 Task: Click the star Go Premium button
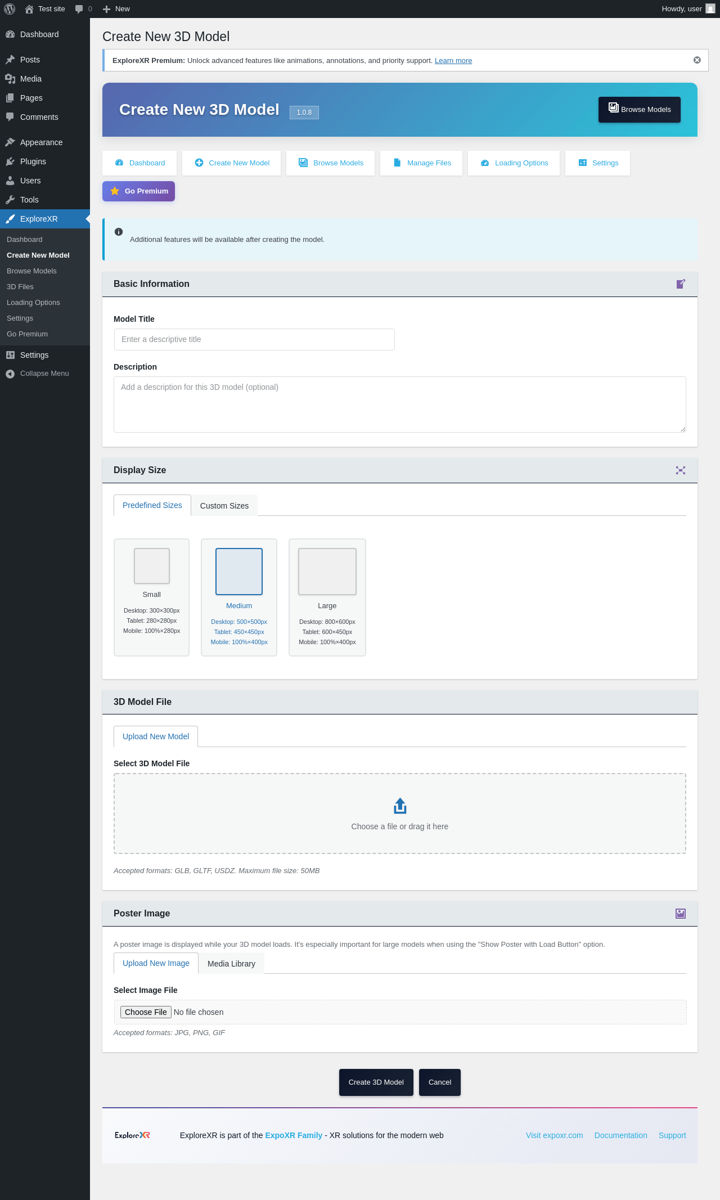tap(138, 191)
